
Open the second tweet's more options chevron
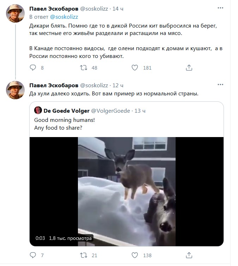pyautogui.click(x=220, y=85)
